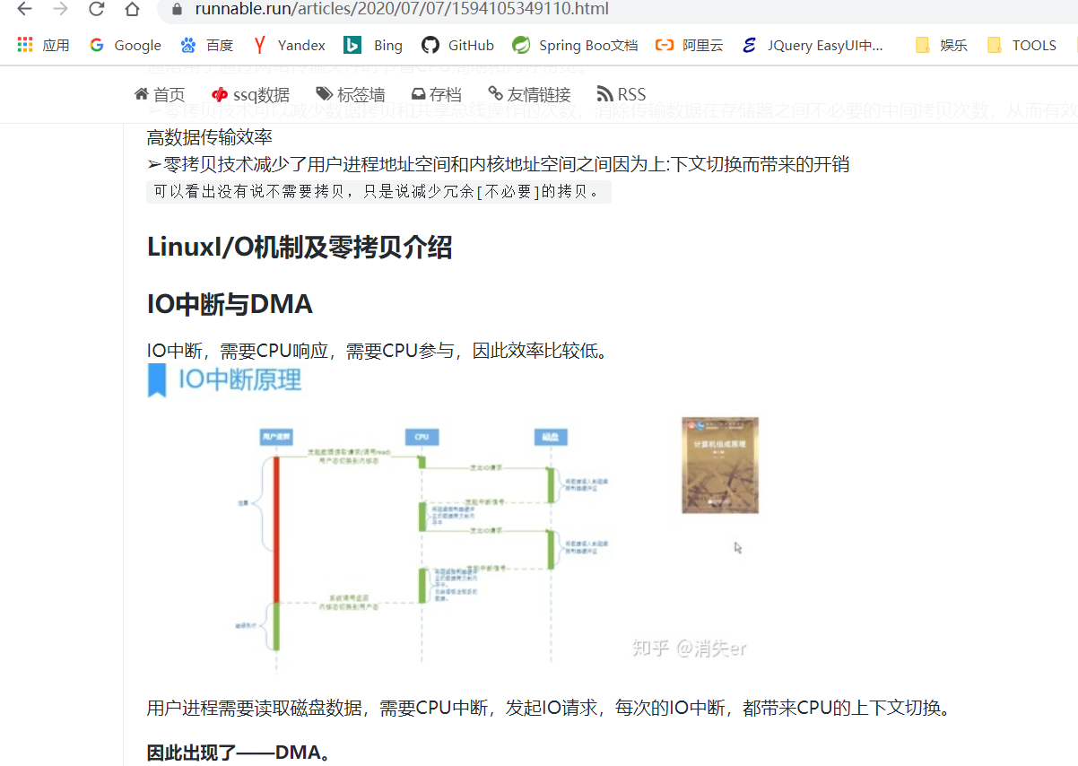
Task: Click the IO中断原理 diagram title
Action: tap(239, 380)
